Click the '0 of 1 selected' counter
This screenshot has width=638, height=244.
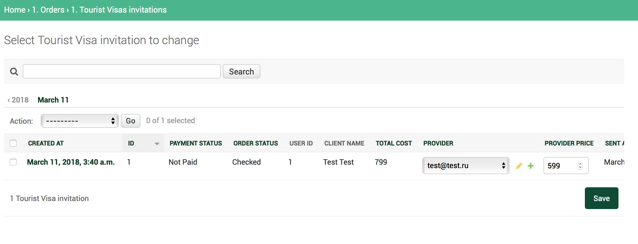(x=171, y=121)
